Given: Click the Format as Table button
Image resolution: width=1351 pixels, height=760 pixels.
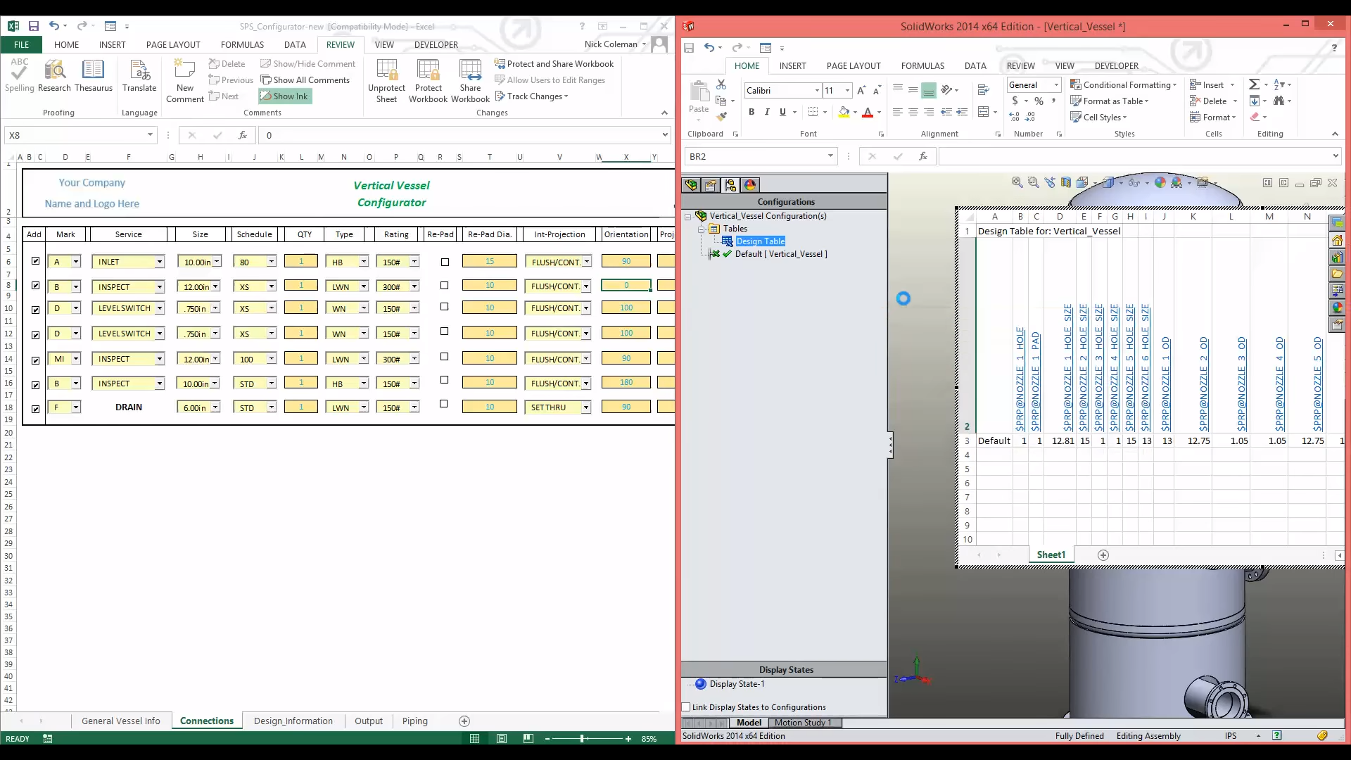Looking at the screenshot, I should coord(1110,101).
